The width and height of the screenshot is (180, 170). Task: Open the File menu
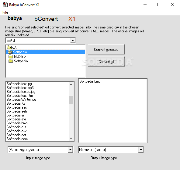tap(5, 12)
